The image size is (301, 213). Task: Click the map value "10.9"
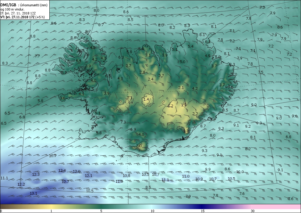click(x=199, y=179)
